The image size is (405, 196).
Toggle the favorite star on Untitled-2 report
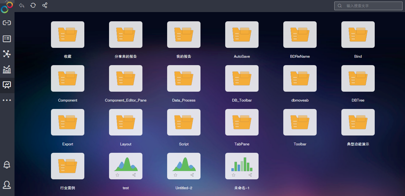(175, 175)
